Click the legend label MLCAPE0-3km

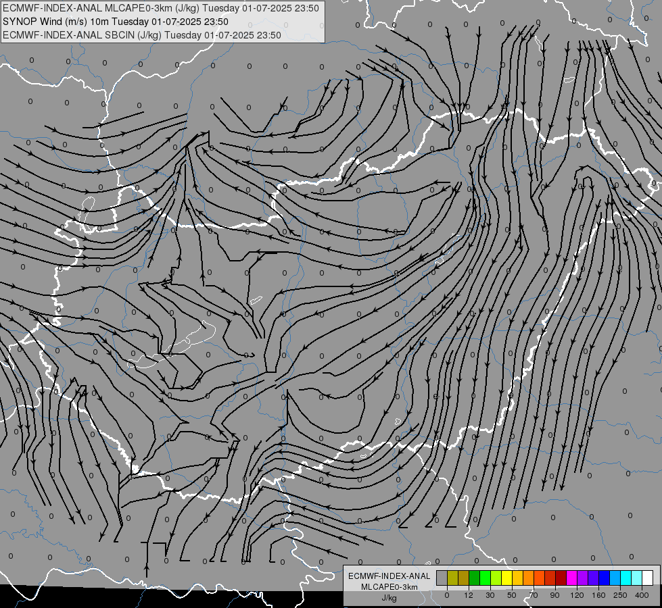point(389,587)
